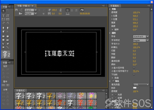Select the Convert Anchor Point tool
154x110 pixels.
tap(8, 31)
